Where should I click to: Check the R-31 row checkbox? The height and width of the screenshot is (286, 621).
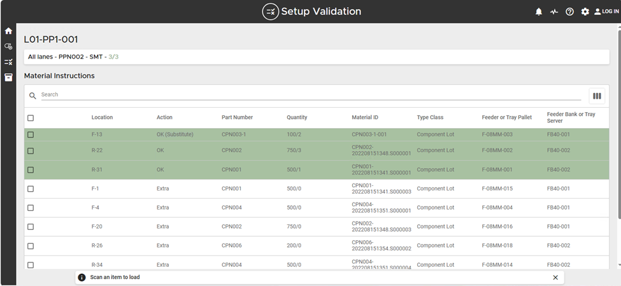pyautogui.click(x=31, y=169)
